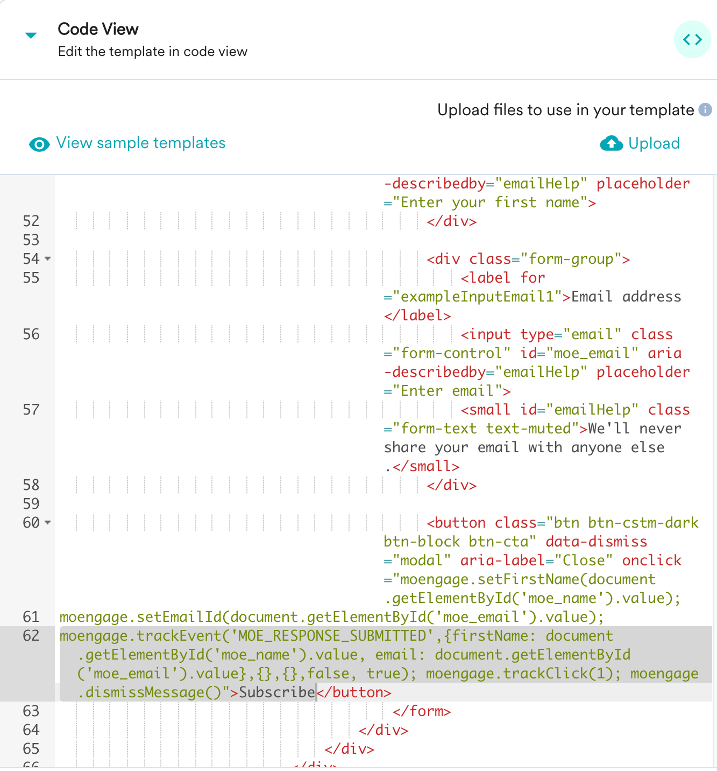
Task: Click empty line 53 in the editor
Action: pos(215,240)
